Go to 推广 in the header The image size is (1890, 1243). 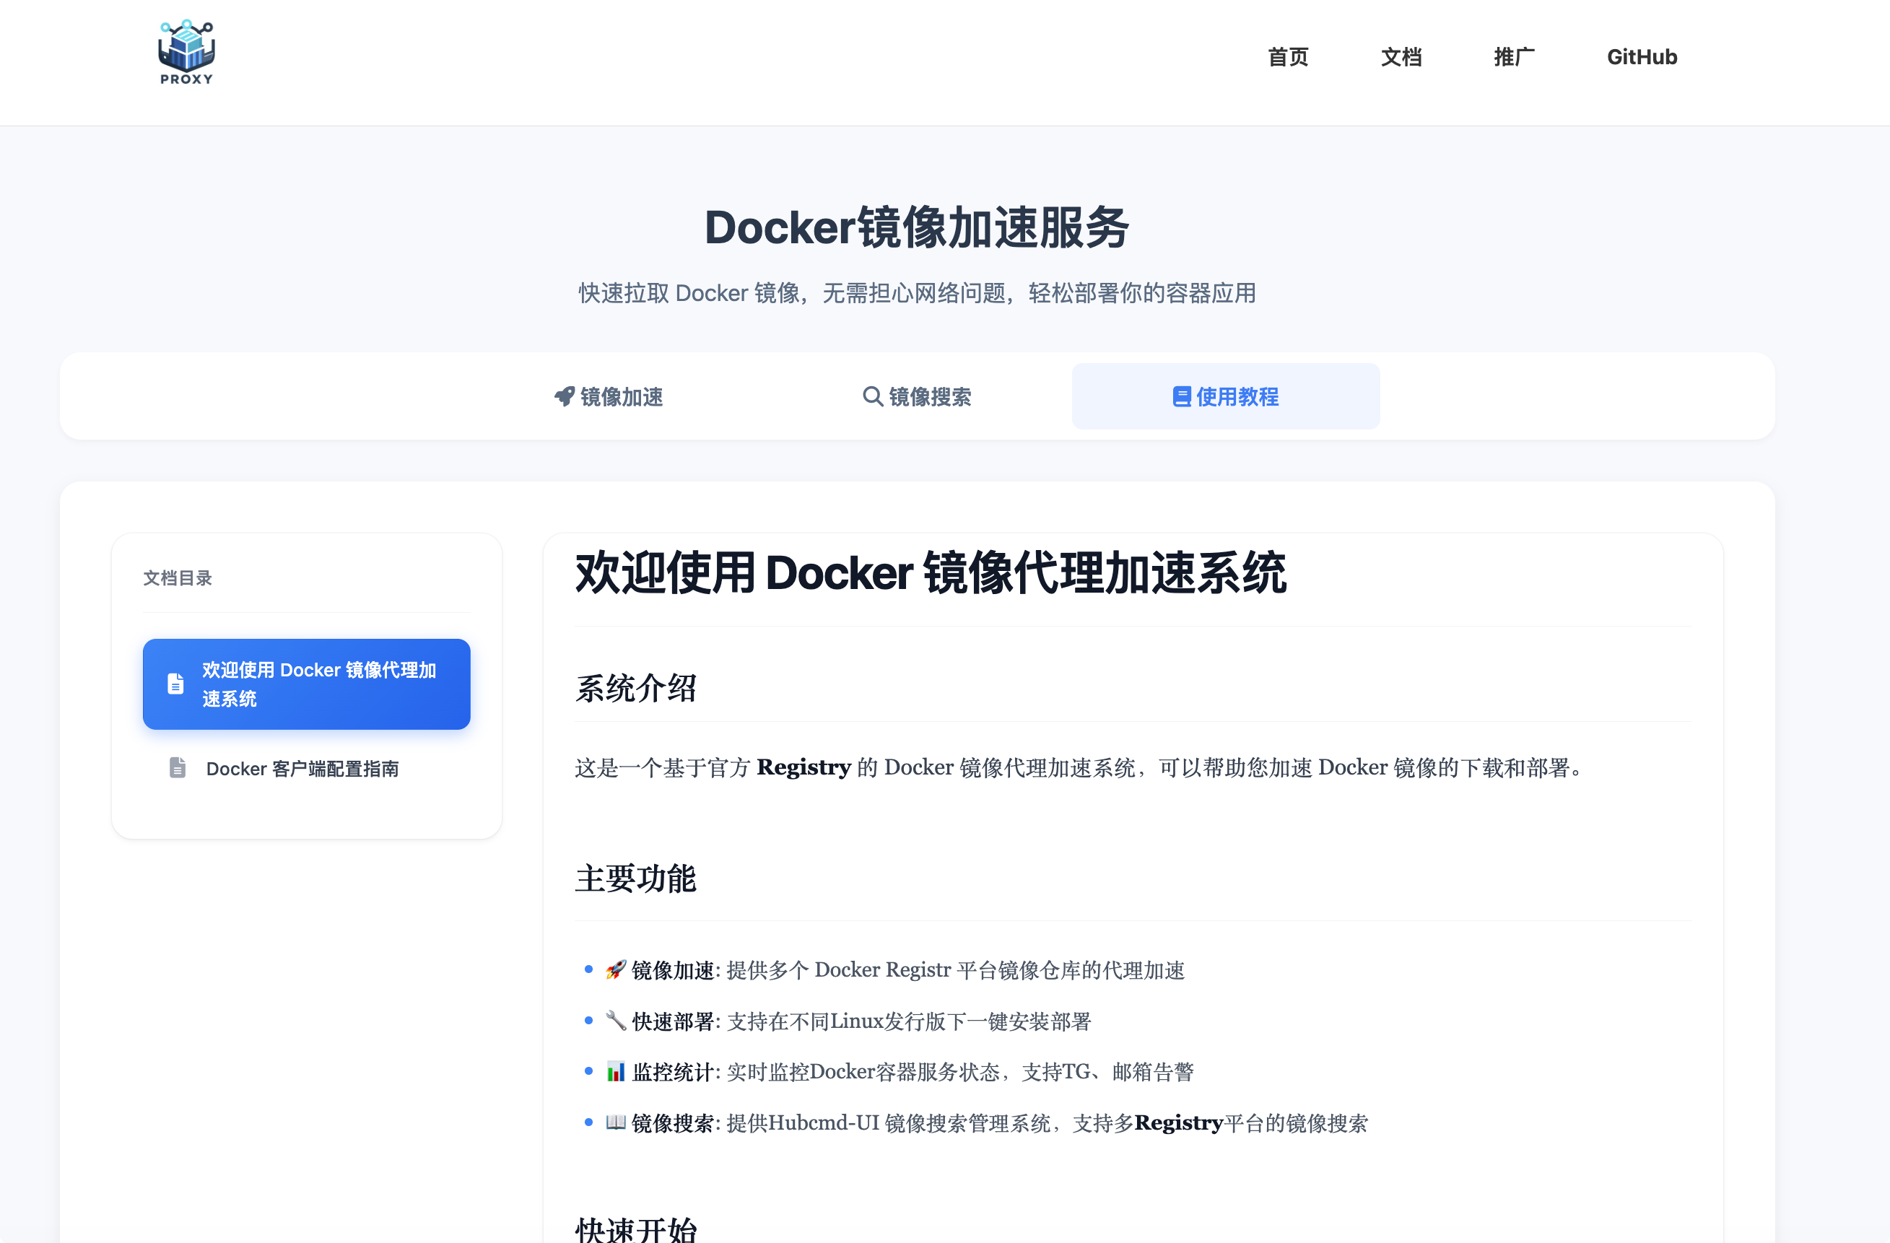click(1514, 57)
